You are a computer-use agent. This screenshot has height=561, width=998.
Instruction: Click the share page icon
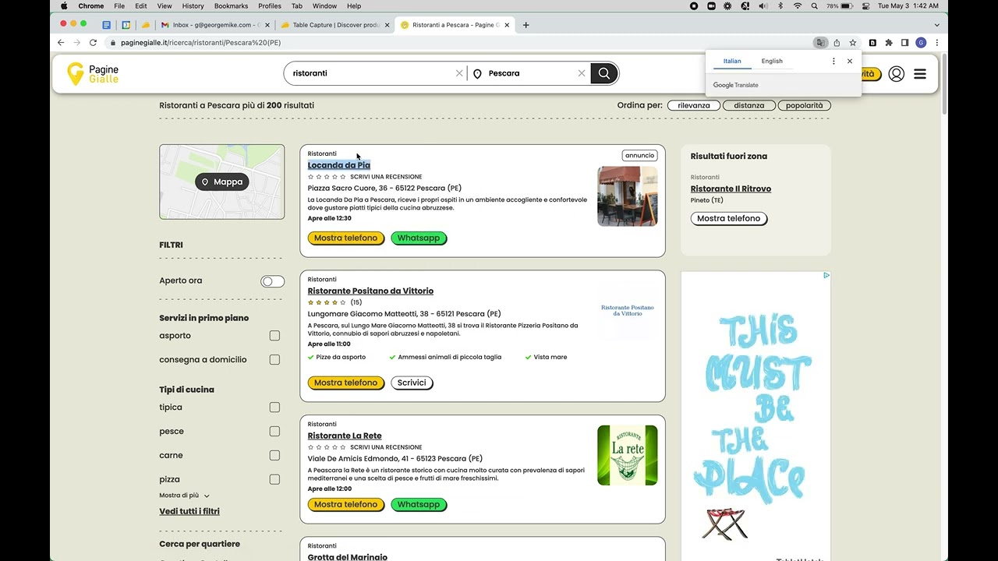pyautogui.click(x=837, y=43)
